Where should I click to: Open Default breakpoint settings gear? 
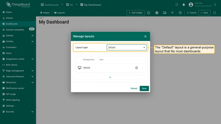coord(136,68)
